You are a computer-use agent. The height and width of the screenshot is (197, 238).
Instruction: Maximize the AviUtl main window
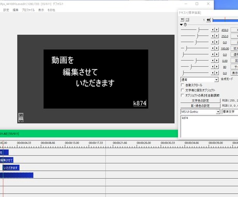[197, 4]
